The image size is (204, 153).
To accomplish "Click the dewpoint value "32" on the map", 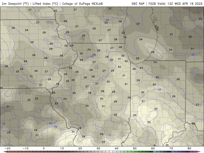I will pos(124,75).
